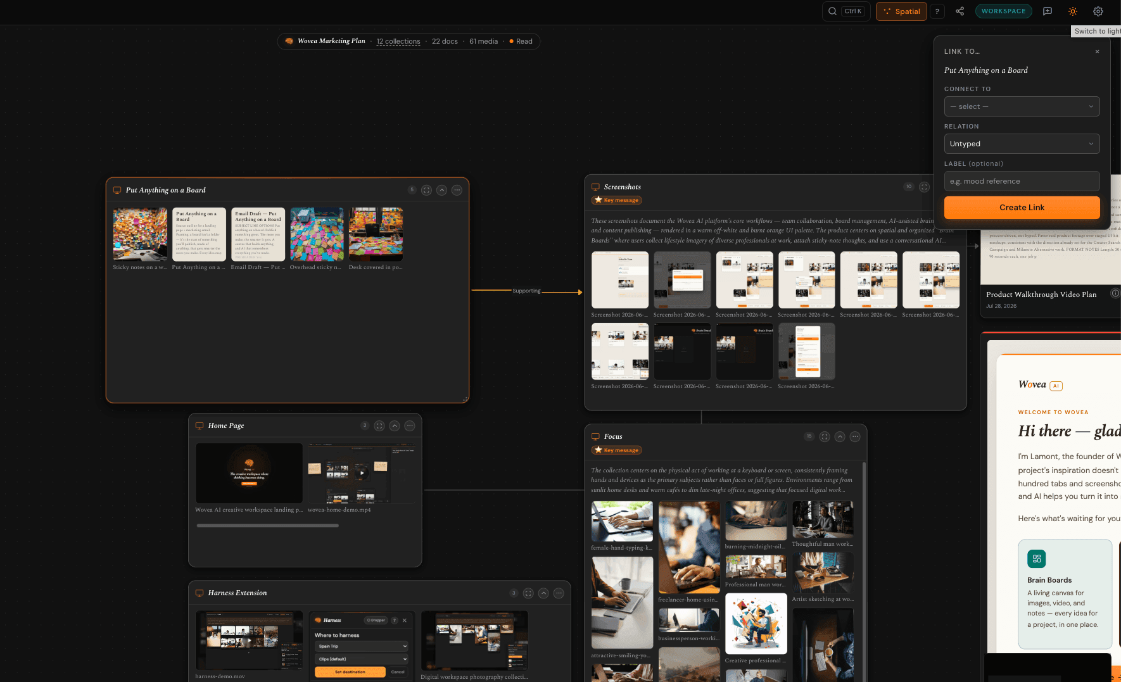
Task: Toggle light mode with the sun icon
Action: 1073,11
